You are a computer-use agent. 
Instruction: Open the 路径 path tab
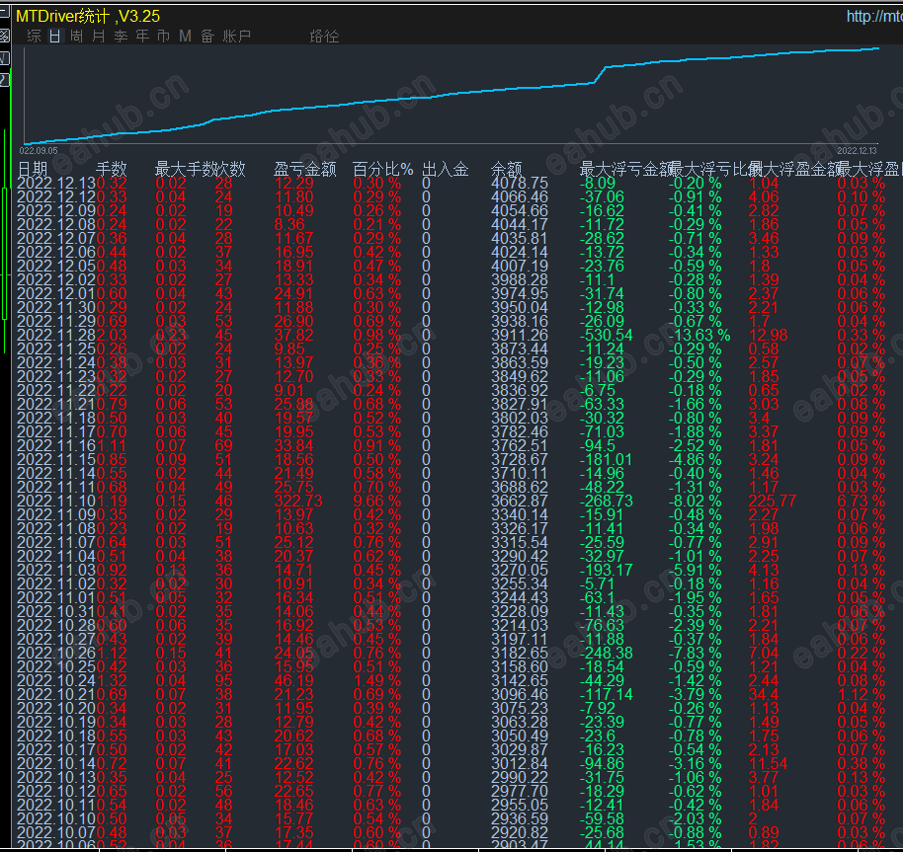tap(324, 37)
